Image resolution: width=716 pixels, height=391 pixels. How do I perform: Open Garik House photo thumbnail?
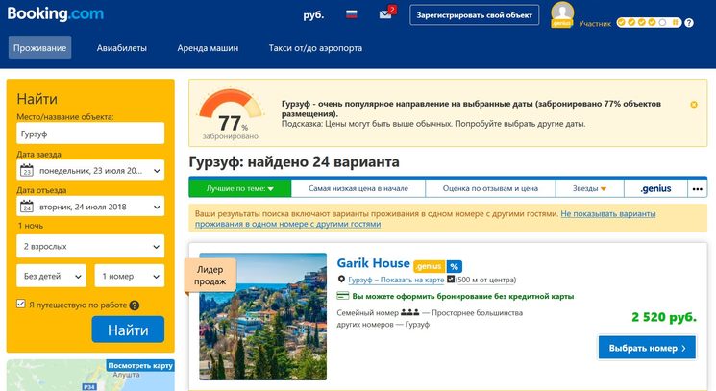(263, 316)
